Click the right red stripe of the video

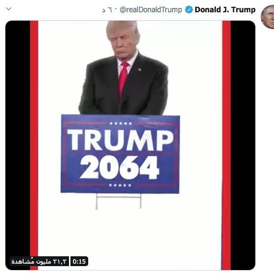pos(226,145)
